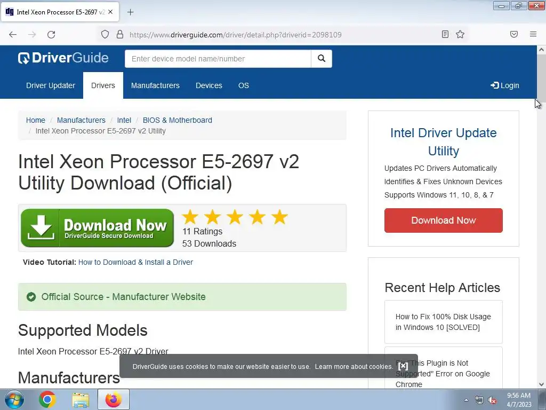
Task: Open BIOS & Motherboard breadcrumb
Action: point(177,120)
